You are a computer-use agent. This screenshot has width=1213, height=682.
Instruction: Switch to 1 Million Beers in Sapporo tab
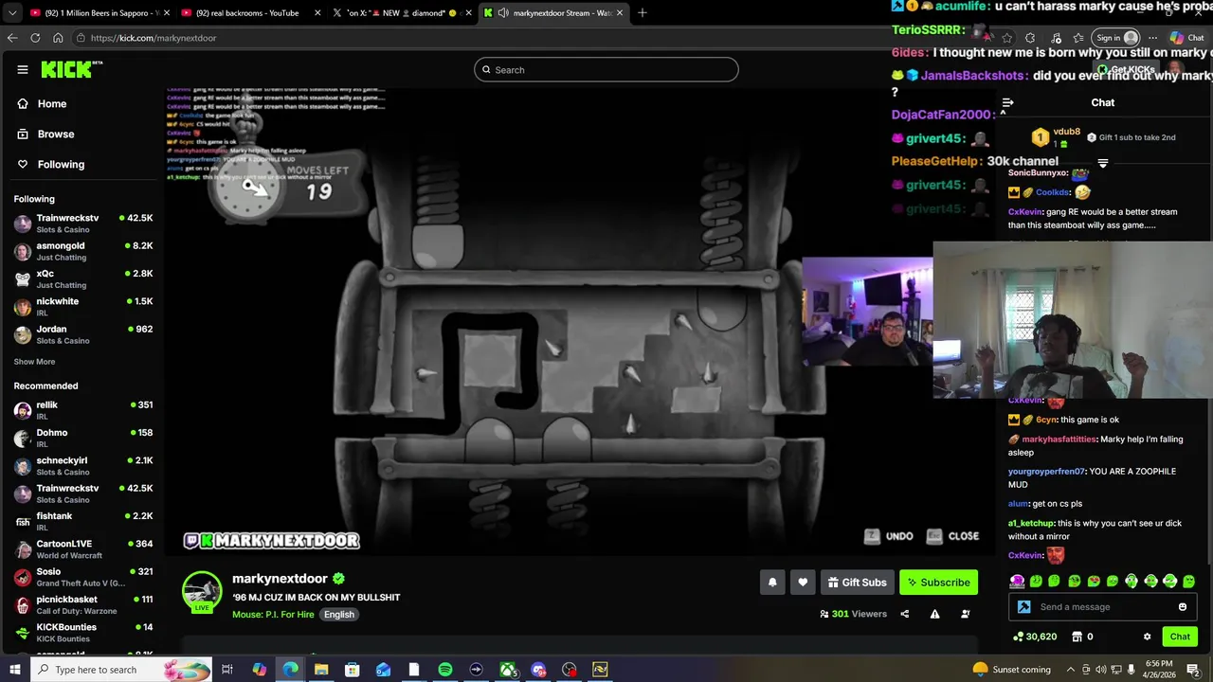99,13
